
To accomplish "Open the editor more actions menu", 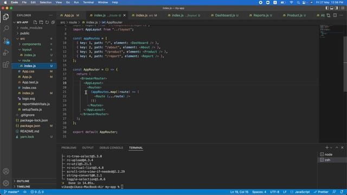I will point(342,15).
